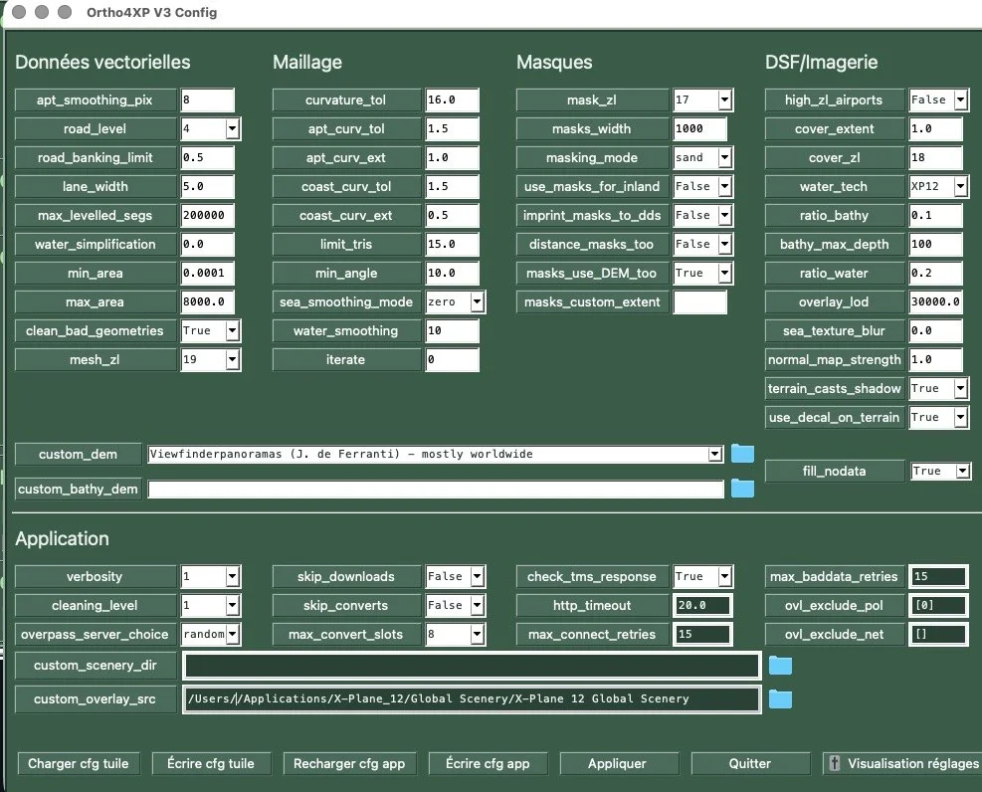Viewport: 982px width, 792px height.
Task: Click custom_dem label button
Action: pos(78,454)
